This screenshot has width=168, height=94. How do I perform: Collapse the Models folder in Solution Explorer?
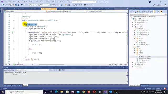click(133, 37)
